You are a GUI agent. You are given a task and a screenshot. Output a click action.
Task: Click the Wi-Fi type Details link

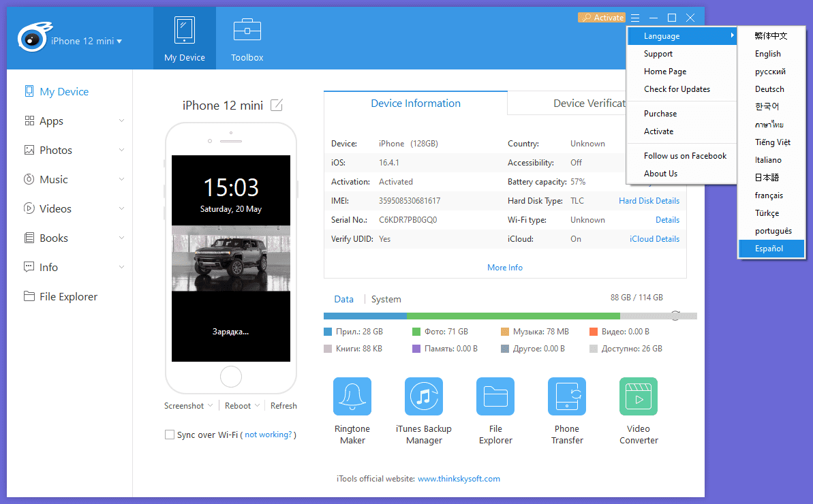click(x=667, y=219)
